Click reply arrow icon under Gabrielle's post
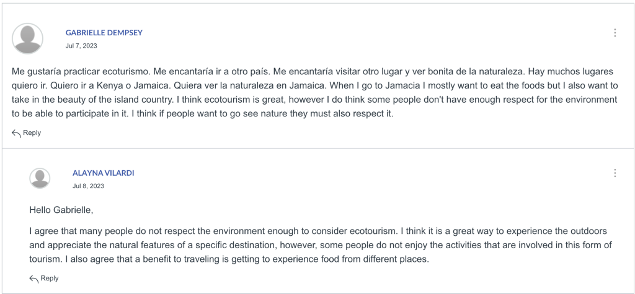The height and width of the screenshot is (294, 635). tap(16, 133)
